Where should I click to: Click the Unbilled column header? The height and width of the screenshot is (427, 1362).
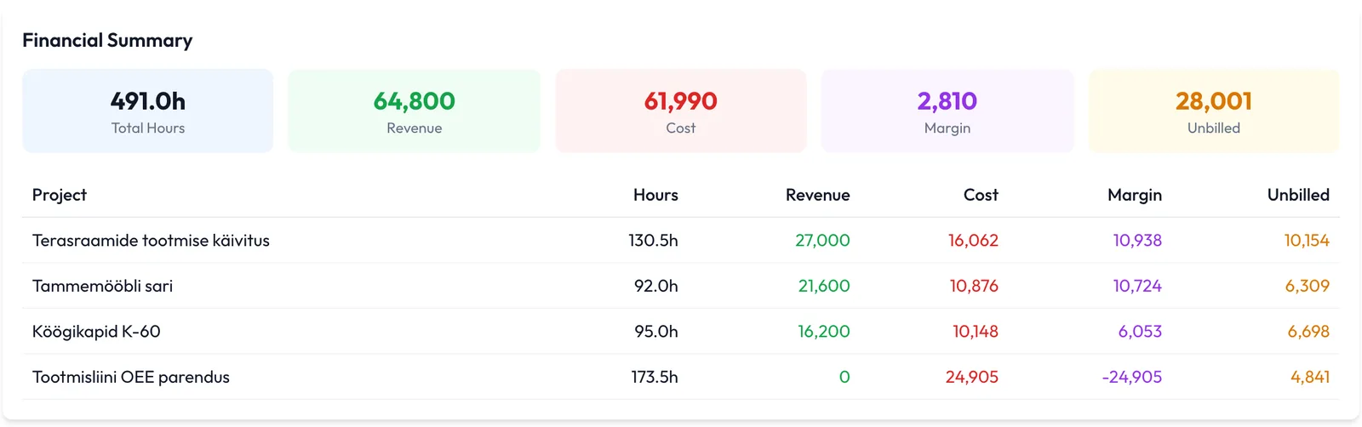point(1298,195)
